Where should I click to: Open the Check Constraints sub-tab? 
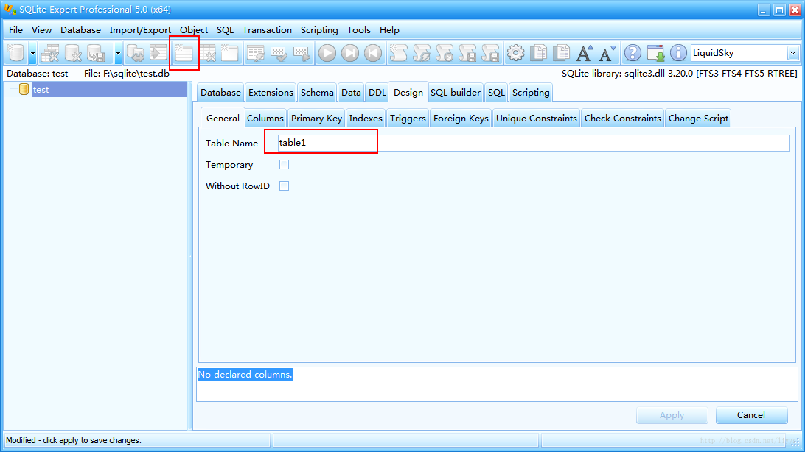[623, 118]
